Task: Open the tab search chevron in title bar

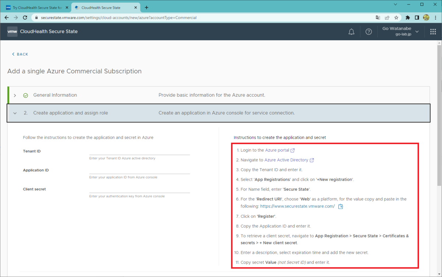Action: click(396, 5)
